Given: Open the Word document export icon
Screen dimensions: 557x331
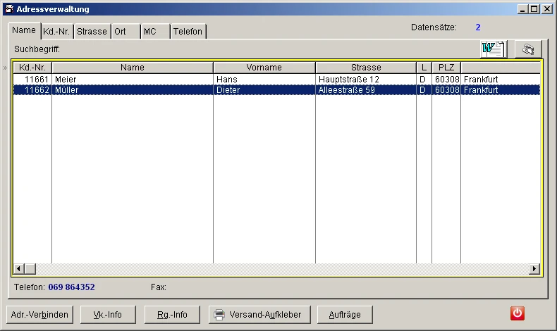Looking at the screenshot, I should (x=494, y=49).
